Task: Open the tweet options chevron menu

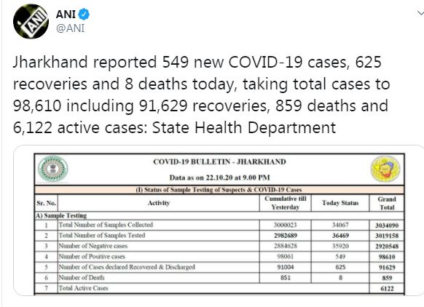Action: [x=420, y=12]
